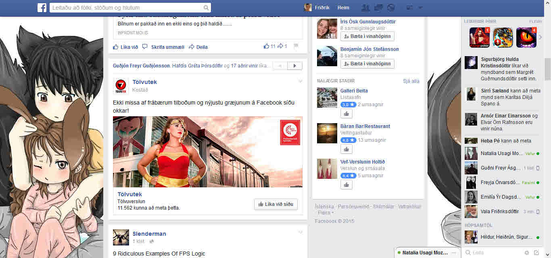This screenshot has height=258, width=551.
Task: Open chat with Freyja Örvarsdó…
Action: (503, 182)
